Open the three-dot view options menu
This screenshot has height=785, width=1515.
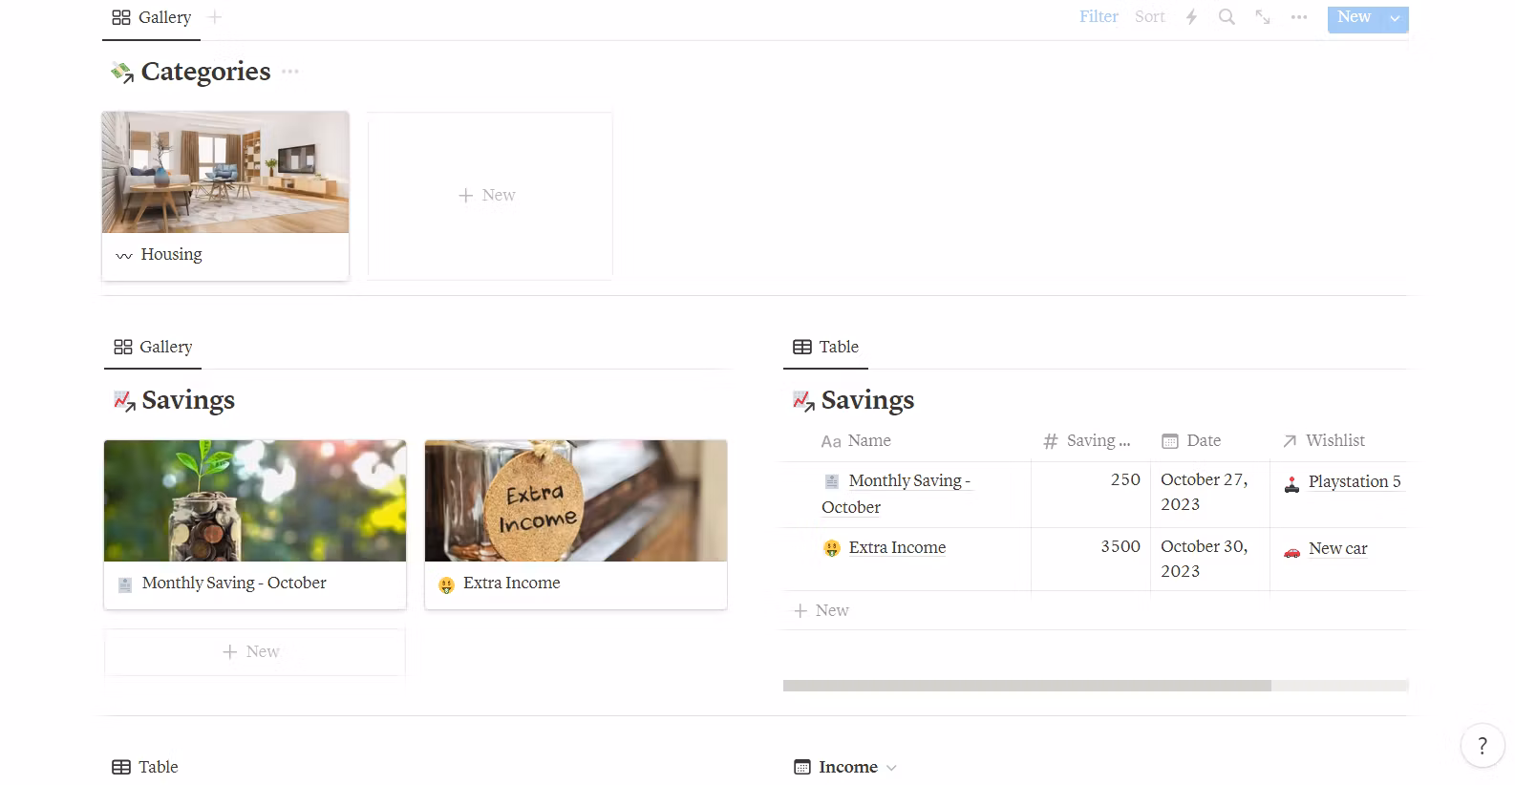tap(1299, 17)
